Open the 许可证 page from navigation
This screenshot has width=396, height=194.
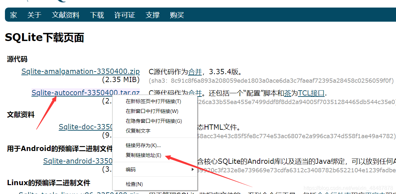(x=125, y=15)
